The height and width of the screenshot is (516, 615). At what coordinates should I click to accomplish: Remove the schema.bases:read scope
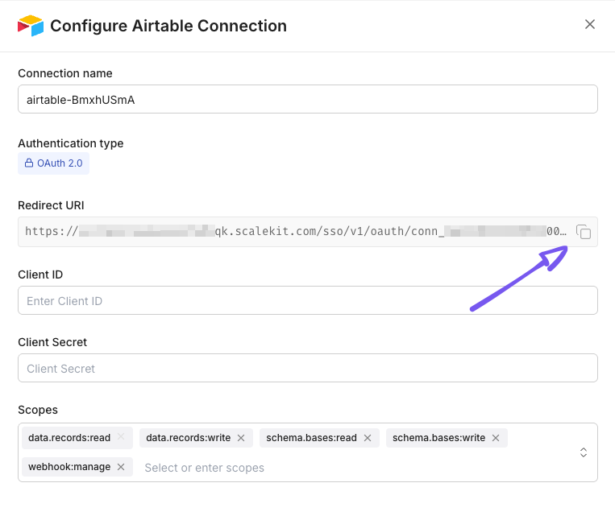click(367, 438)
